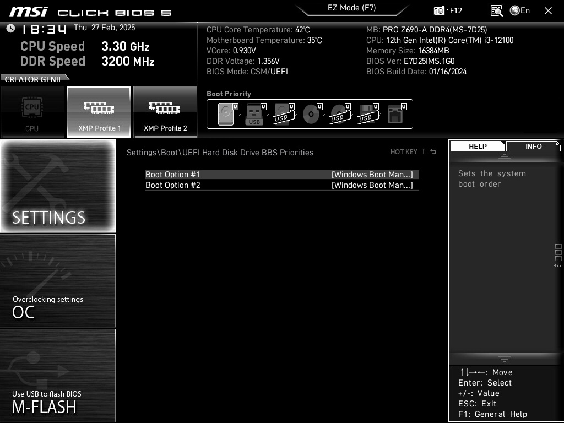Open the BIOS search magnifier icon
Screen dimensions: 564x423
[497, 11]
